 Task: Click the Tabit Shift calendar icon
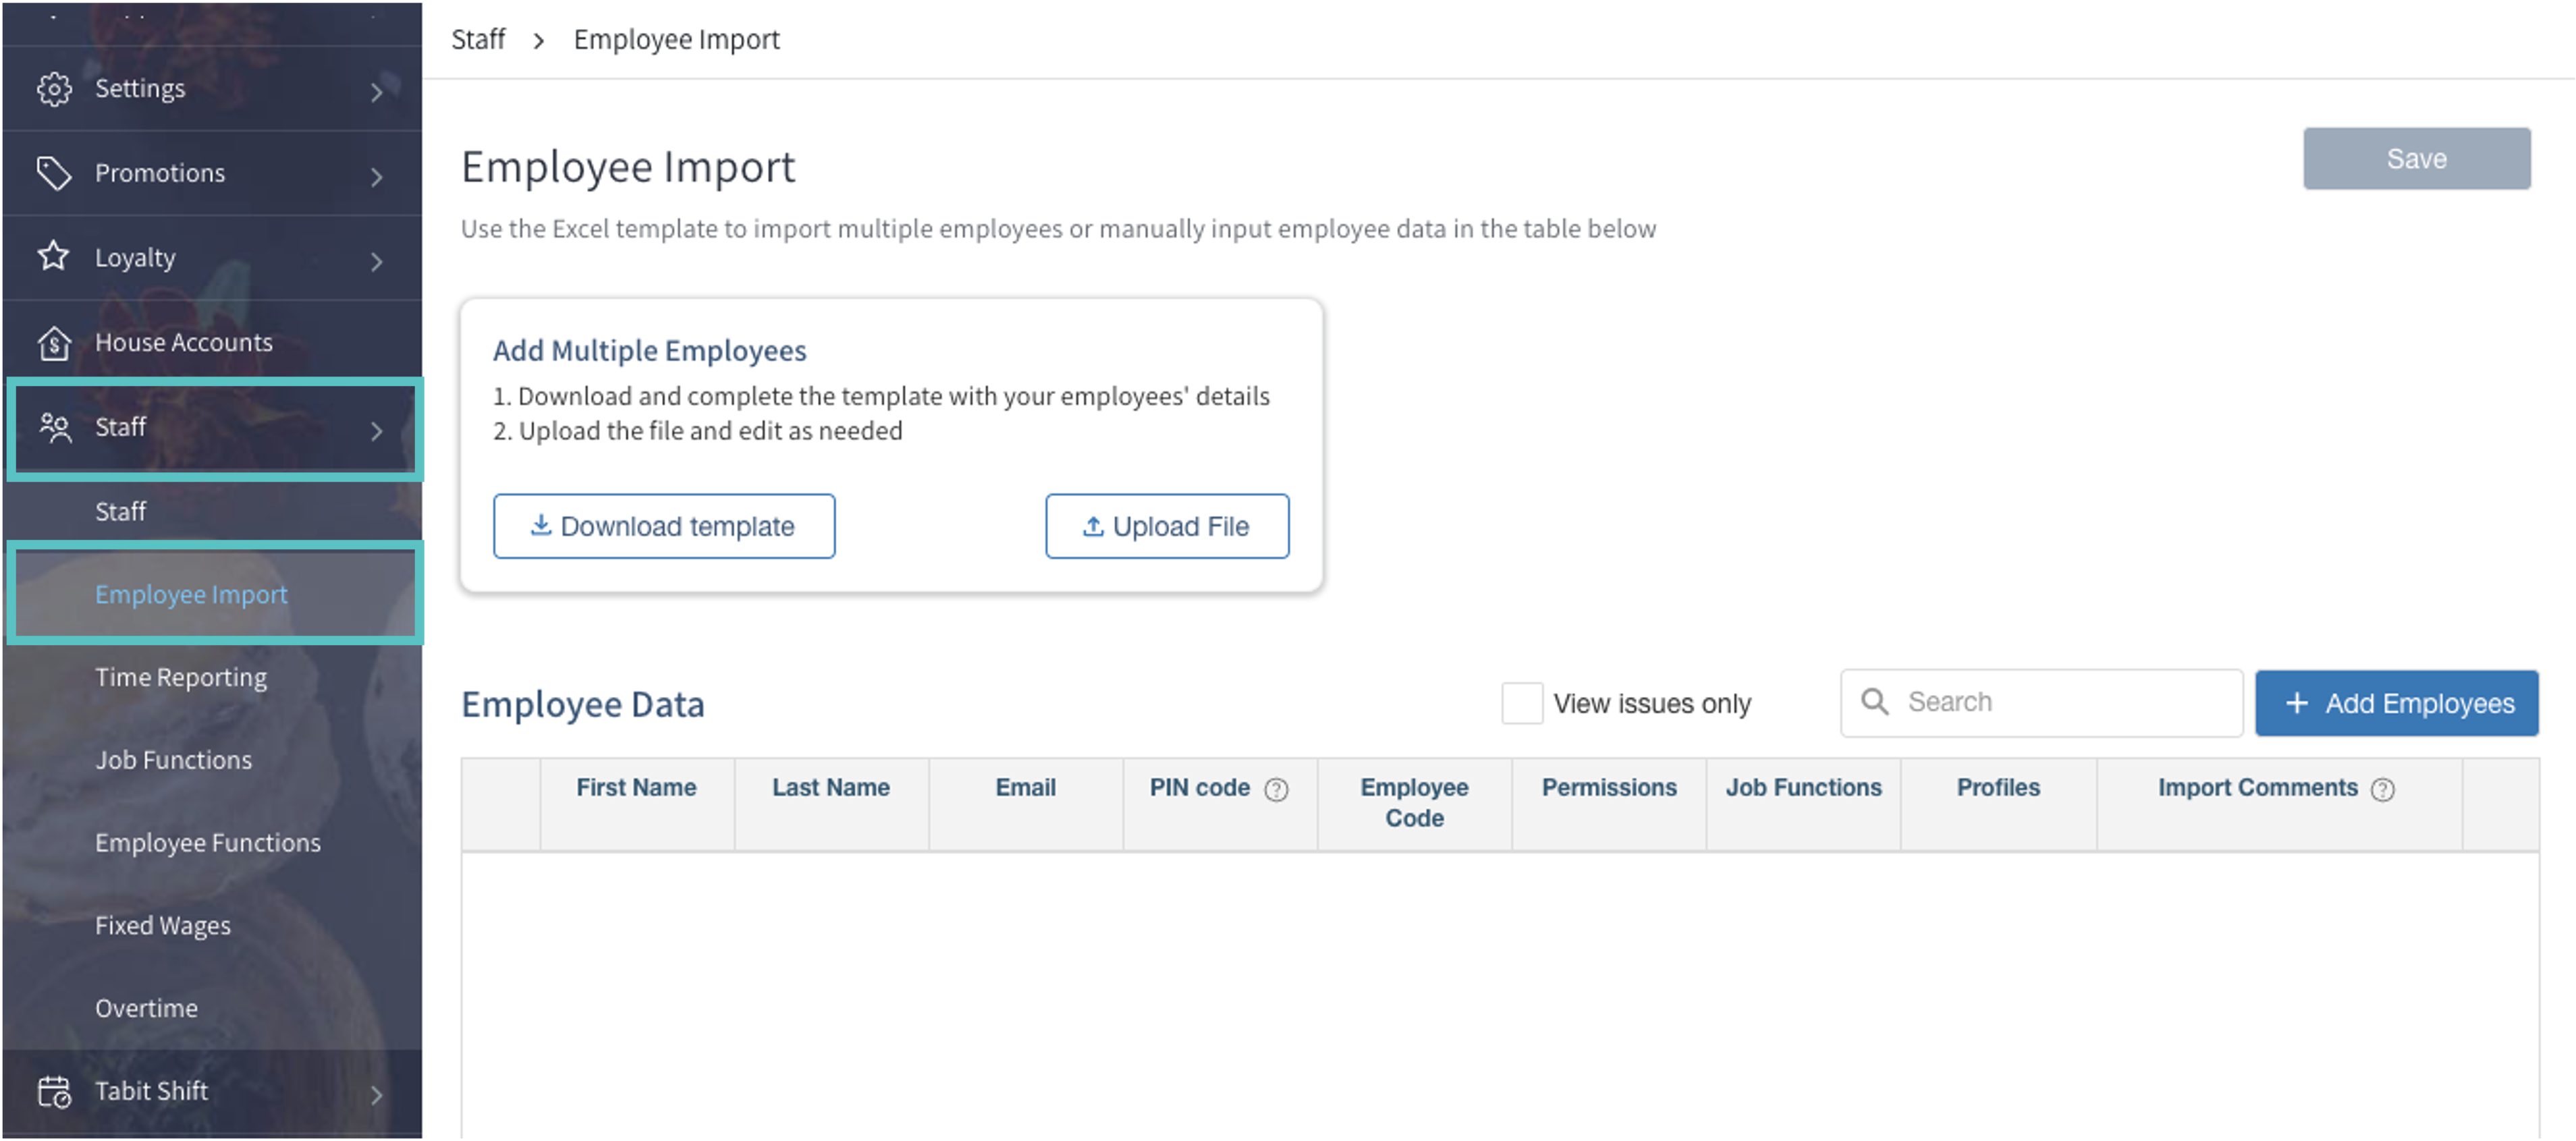coord(54,1091)
